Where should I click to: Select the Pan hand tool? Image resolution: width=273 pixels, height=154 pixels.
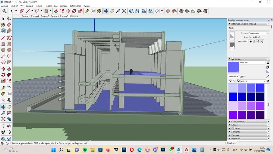tap(112, 11)
